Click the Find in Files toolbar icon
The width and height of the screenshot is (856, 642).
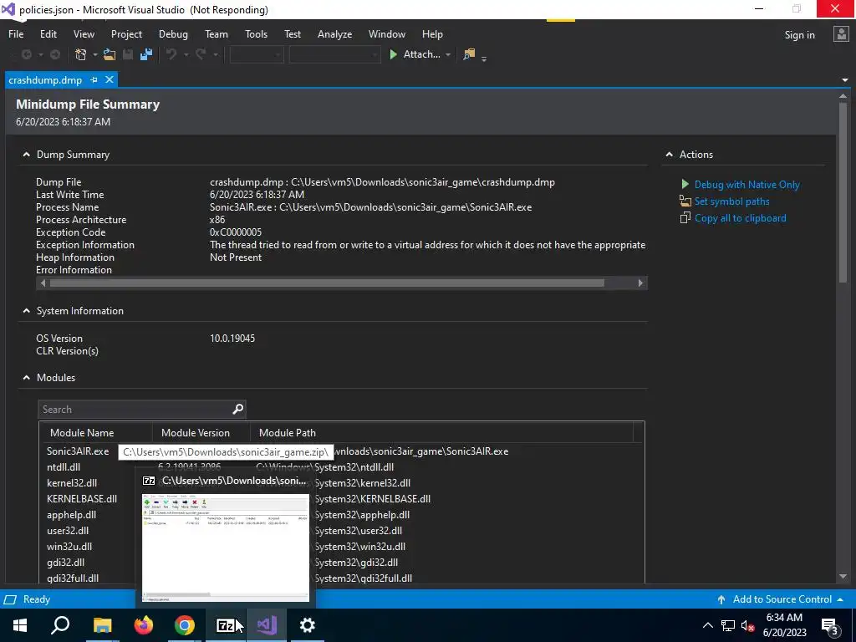[x=468, y=54]
